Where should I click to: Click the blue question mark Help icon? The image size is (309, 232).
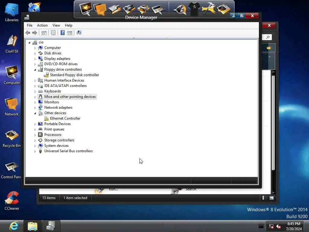pos(62,33)
